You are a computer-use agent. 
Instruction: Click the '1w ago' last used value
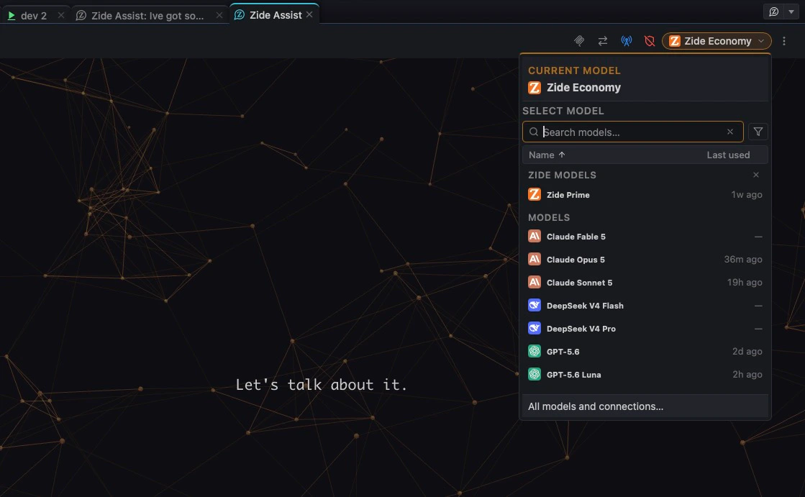pos(747,195)
